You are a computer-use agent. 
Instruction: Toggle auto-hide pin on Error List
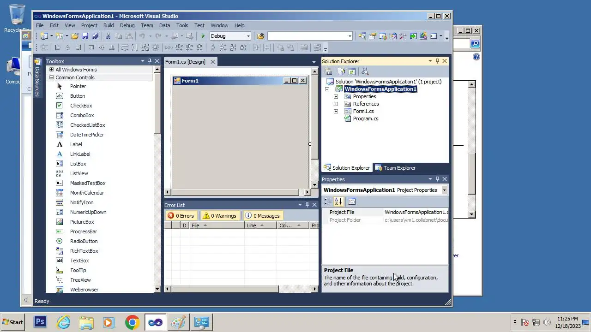point(307,205)
